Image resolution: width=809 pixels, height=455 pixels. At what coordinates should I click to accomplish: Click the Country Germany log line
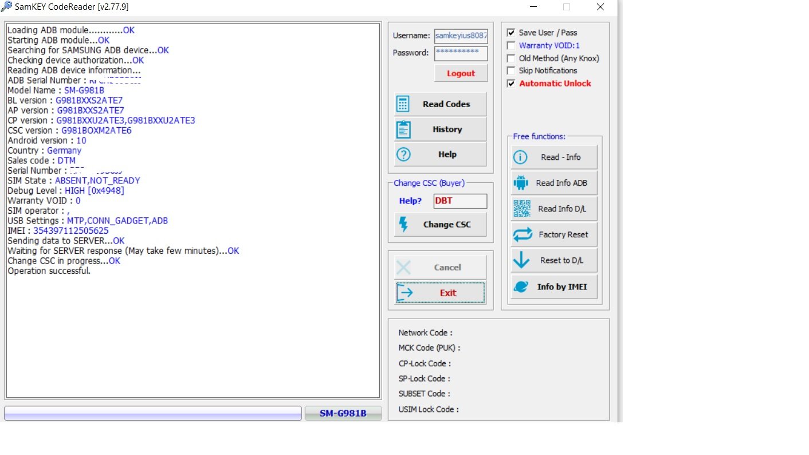point(45,151)
